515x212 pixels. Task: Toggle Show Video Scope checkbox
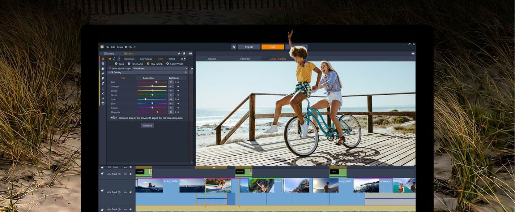tap(110, 68)
